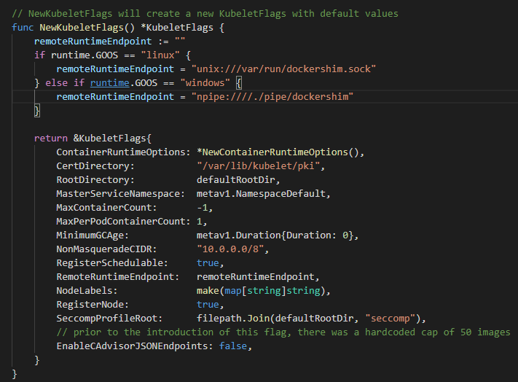Click metav1.NamespaceDefault value
Image resolution: width=518 pixels, height=382 pixels.
[263, 193]
